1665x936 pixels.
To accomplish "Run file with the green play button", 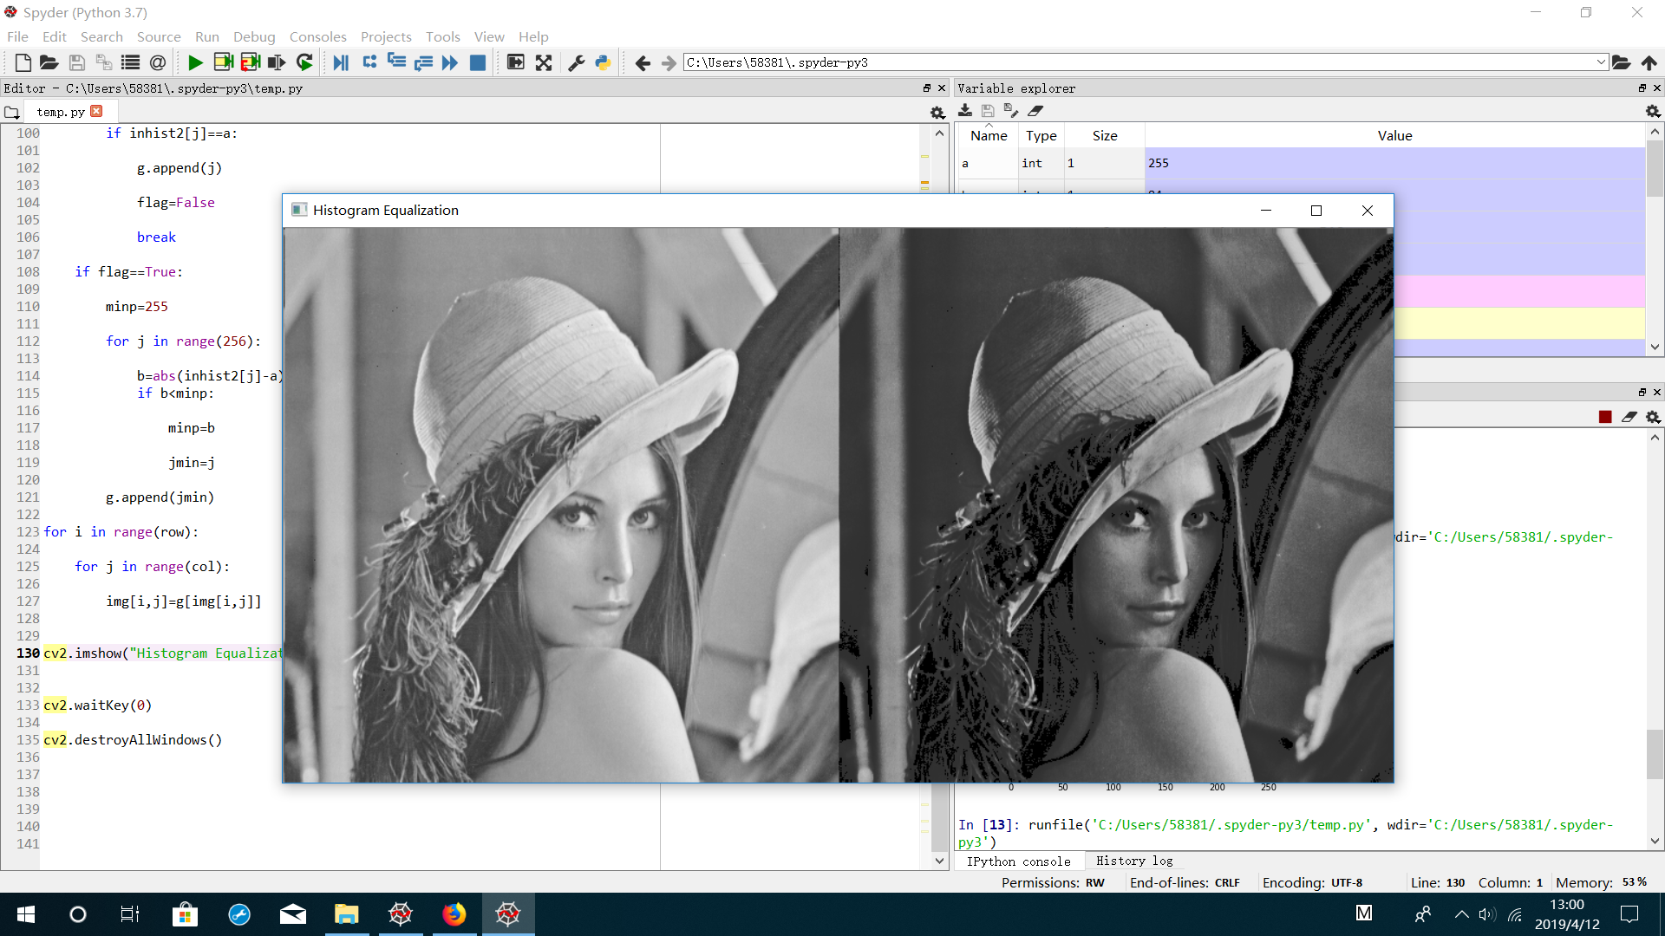I will [195, 62].
